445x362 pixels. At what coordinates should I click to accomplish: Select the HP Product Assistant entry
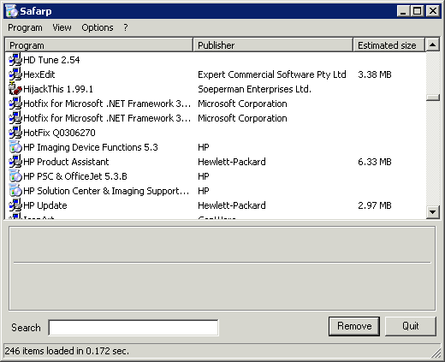point(66,162)
